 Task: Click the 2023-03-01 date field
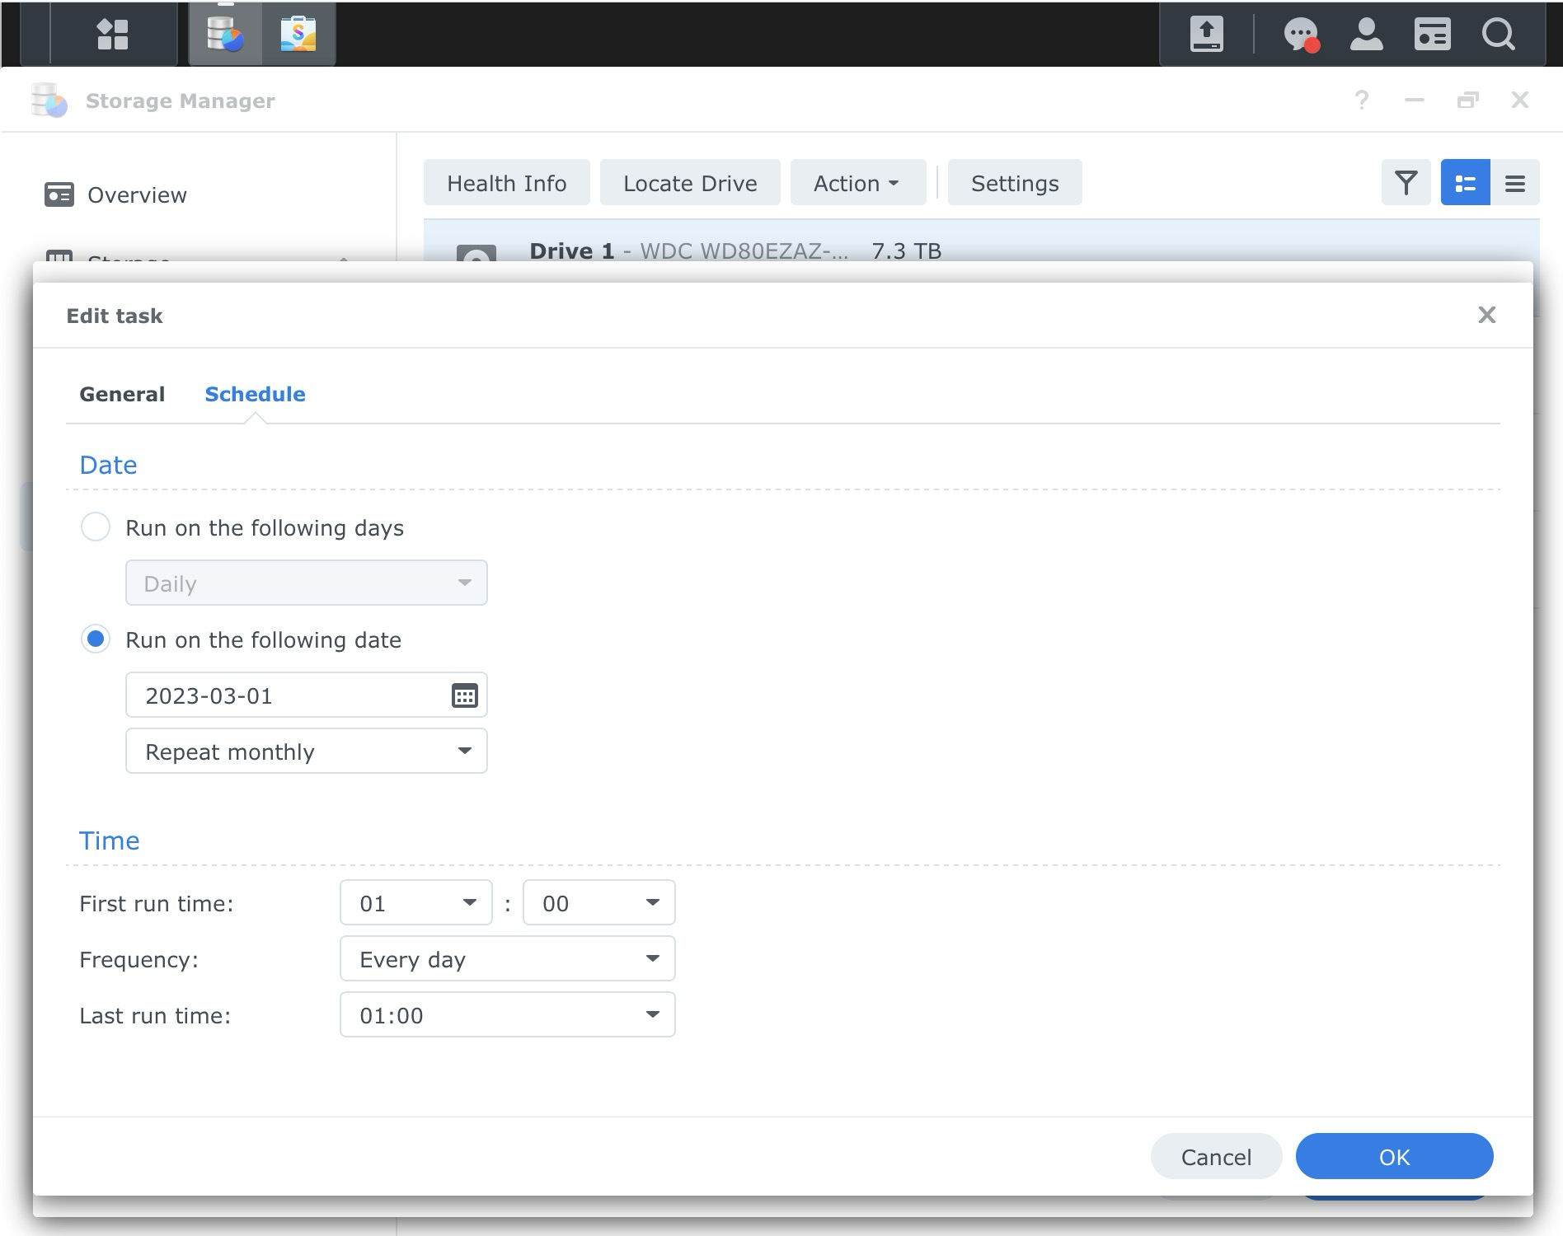click(x=307, y=695)
